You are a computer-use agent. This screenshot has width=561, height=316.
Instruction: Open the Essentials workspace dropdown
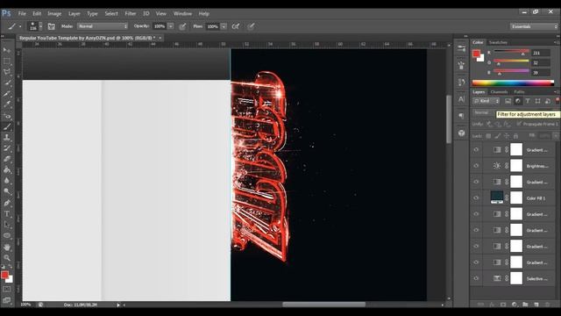pyautogui.click(x=534, y=26)
